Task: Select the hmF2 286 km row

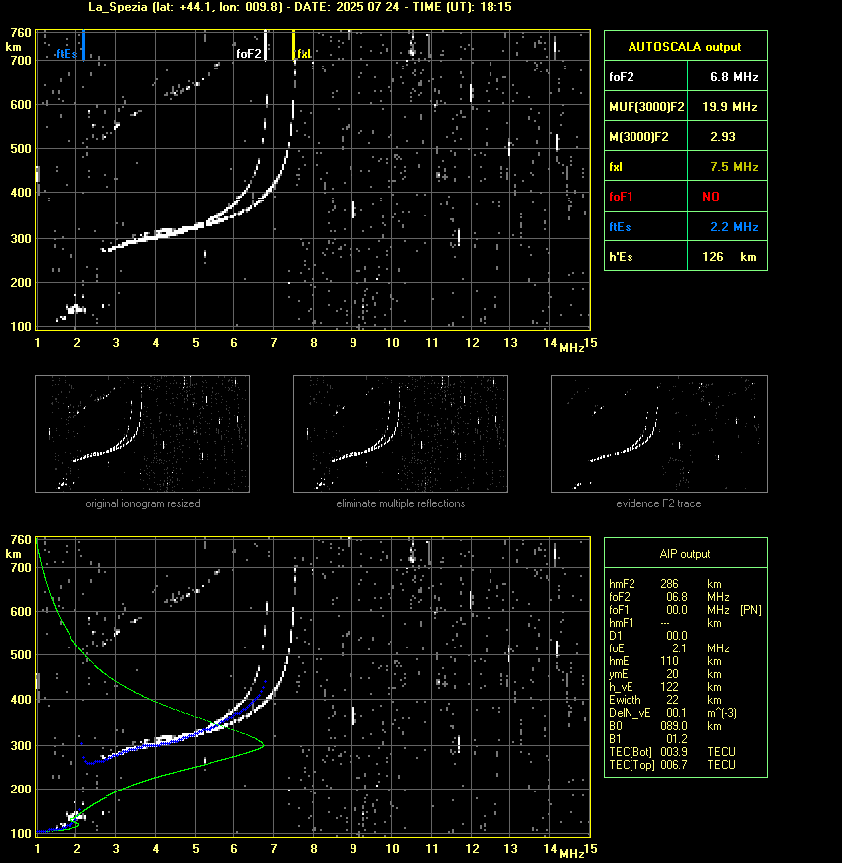Action: pyautogui.click(x=665, y=584)
